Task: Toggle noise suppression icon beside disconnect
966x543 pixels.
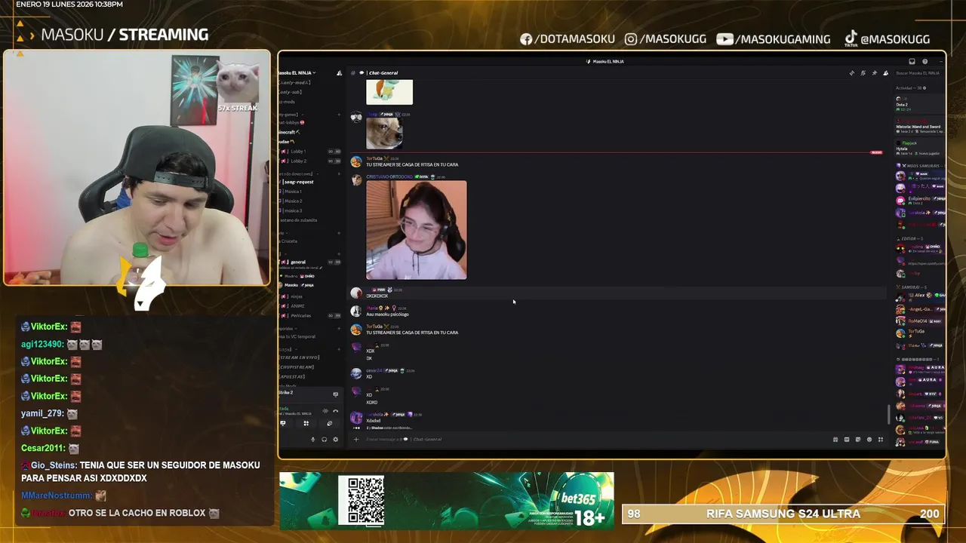Action: coord(325,411)
